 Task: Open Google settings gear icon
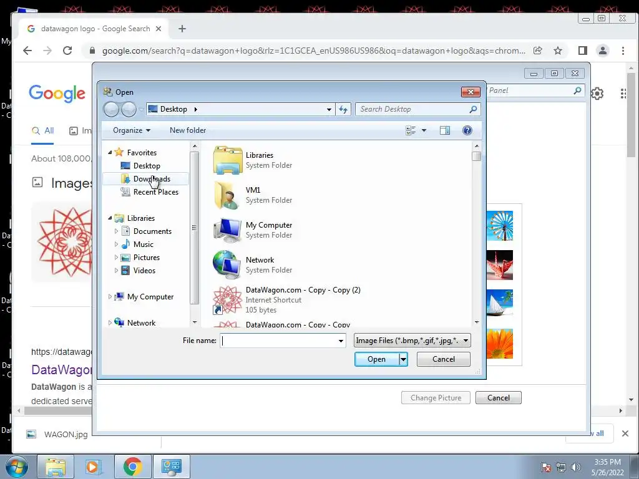pyautogui.click(x=597, y=94)
